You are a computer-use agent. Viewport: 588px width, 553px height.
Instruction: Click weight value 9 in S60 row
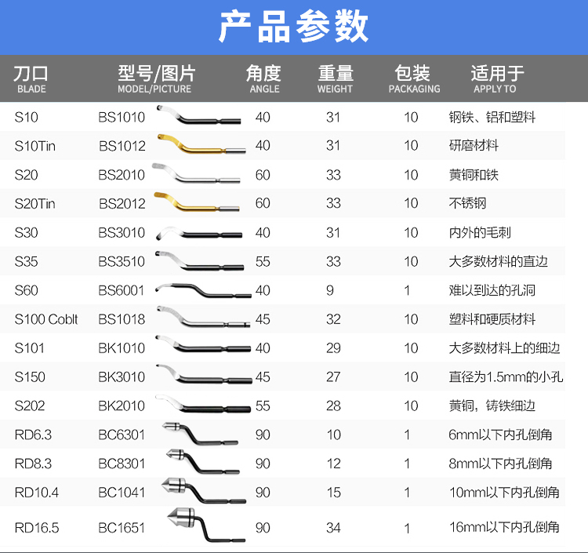click(x=330, y=290)
